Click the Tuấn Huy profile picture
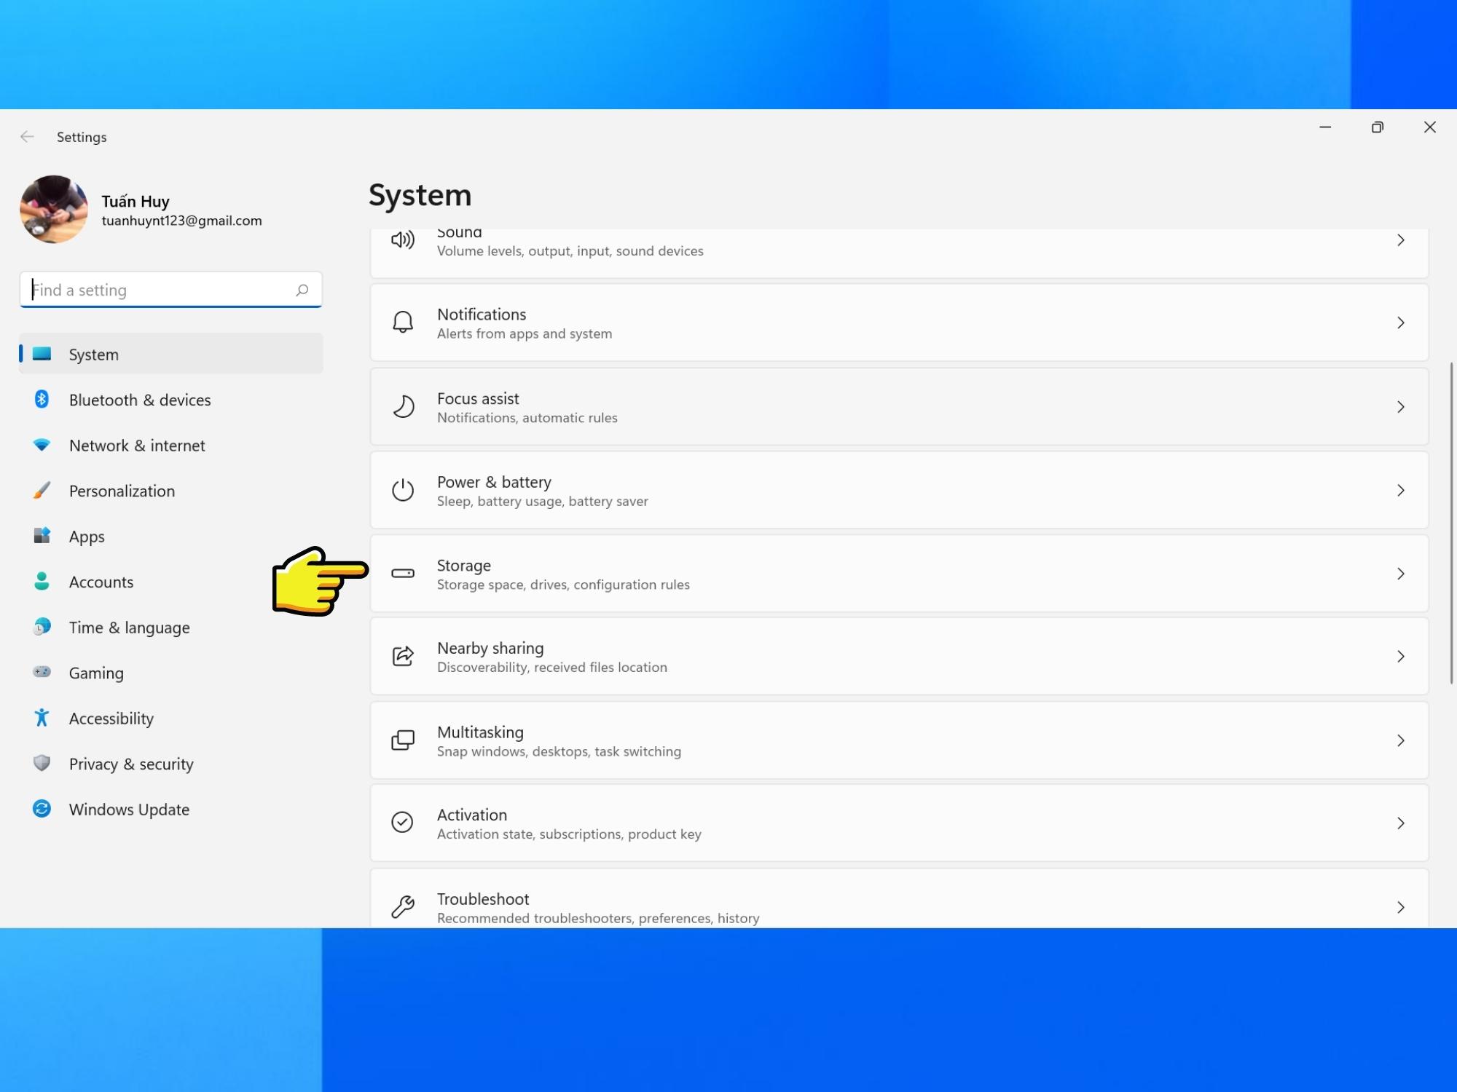 54,209
